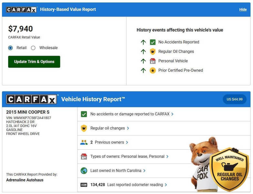This screenshot has width=253, height=194.
Task: Expand the Regular oil changes row chevron
Action: tap(128, 128)
